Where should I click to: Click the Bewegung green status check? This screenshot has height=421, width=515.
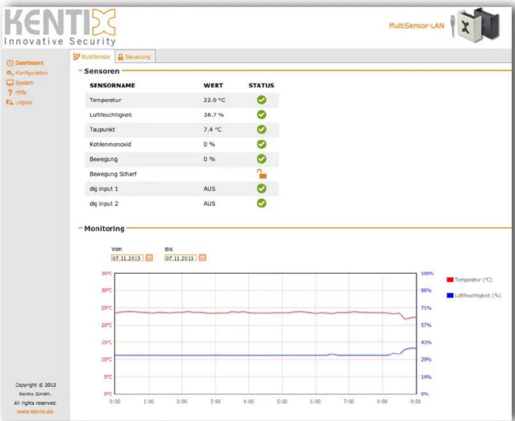(x=262, y=159)
